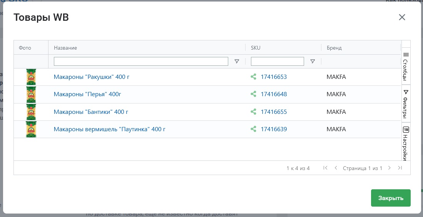Open link Макароны вермишель "Паутинка" 400 г
The height and width of the screenshot is (217, 423).
[110, 129]
